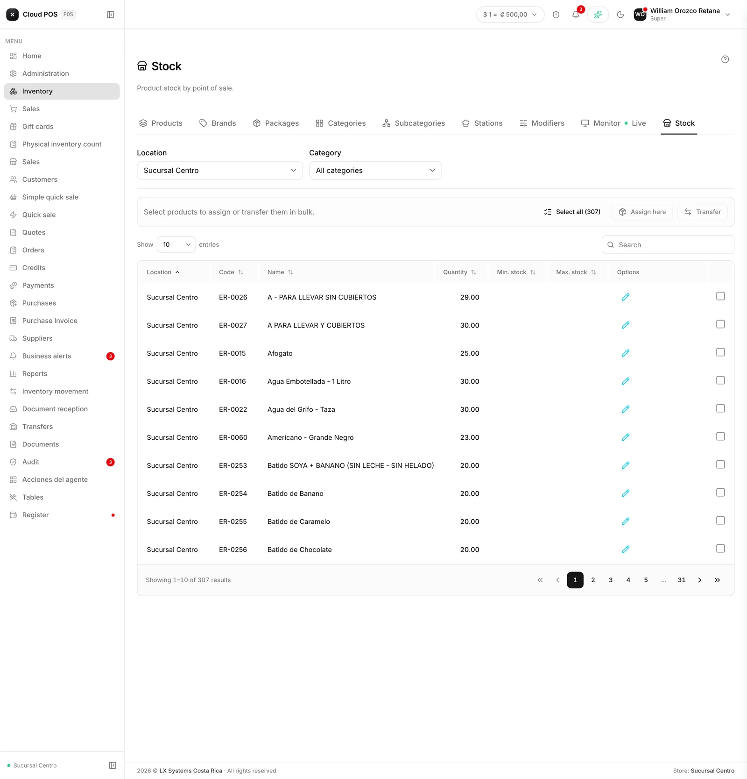Viewport: 747px width, 779px height.
Task: Open the Monitor Live tab
Action: pyautogui.click(x=613, y=123)
